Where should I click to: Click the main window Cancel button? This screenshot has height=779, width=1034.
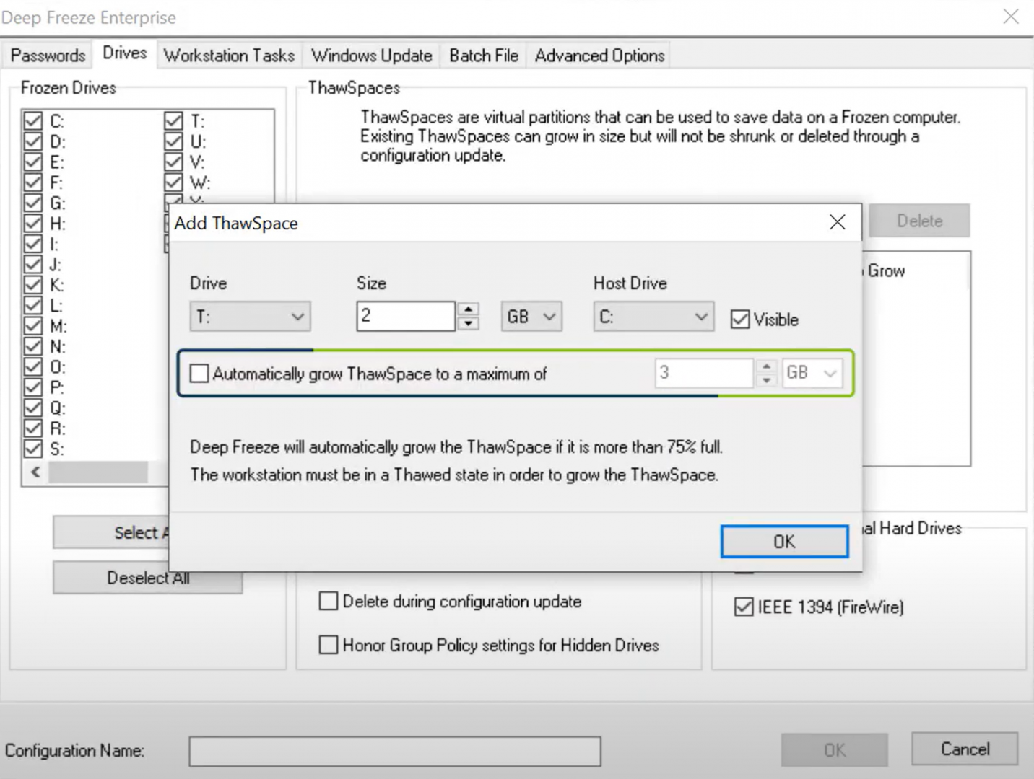point(965,749)
